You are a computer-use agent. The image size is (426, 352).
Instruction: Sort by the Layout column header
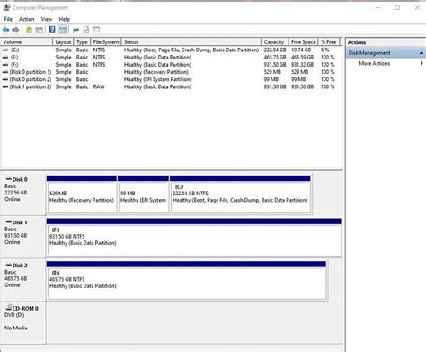click(63, 41)
